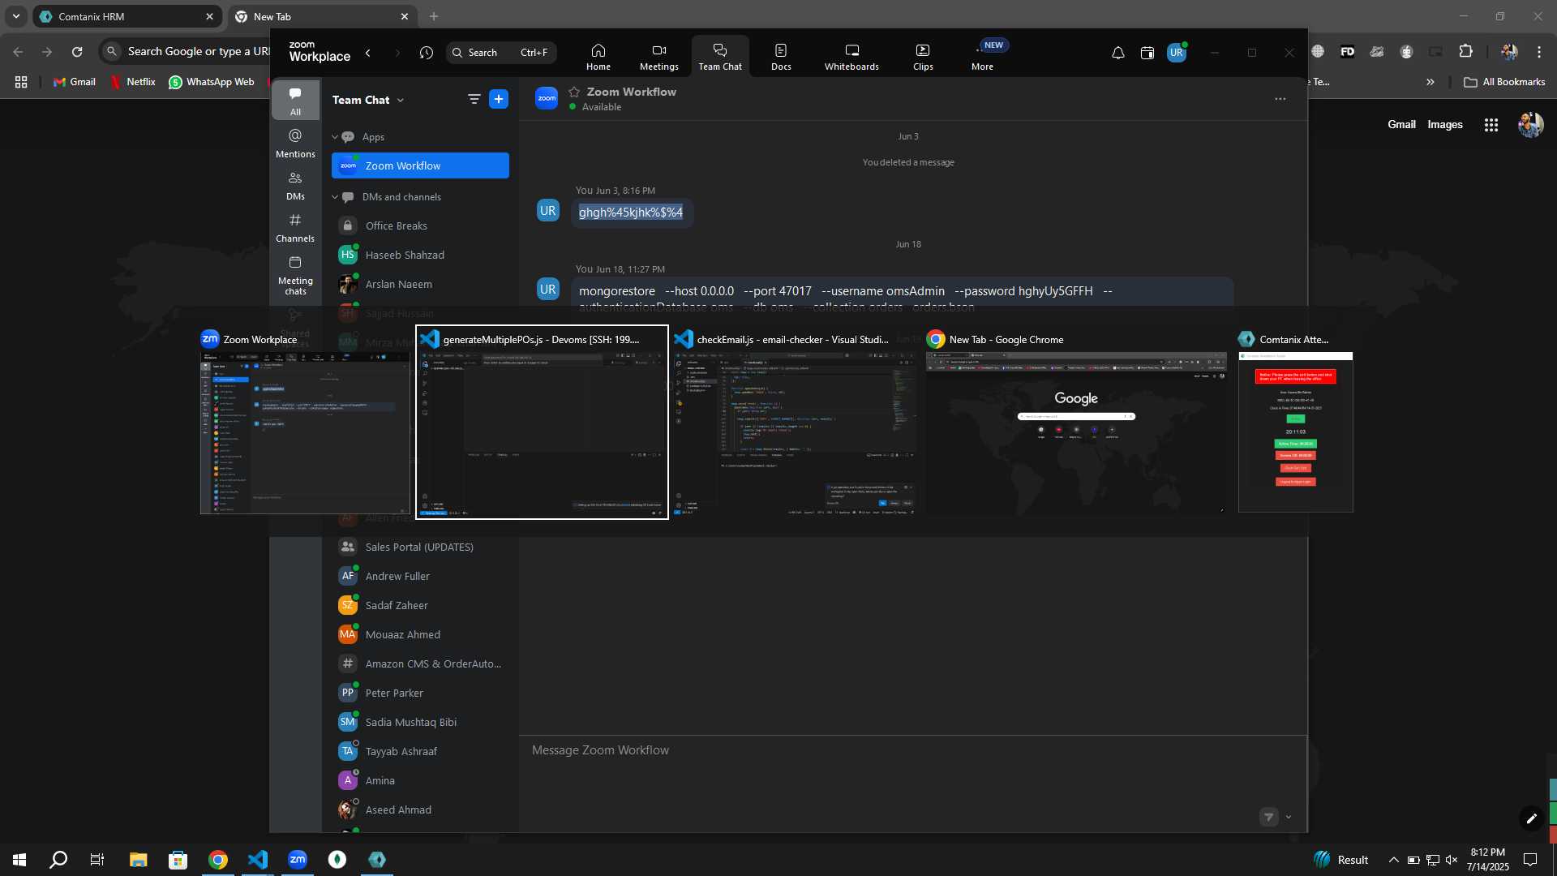Switch to Team Chat tab
This screenshot has height=876, width=1557.
[x=720, y=56]
